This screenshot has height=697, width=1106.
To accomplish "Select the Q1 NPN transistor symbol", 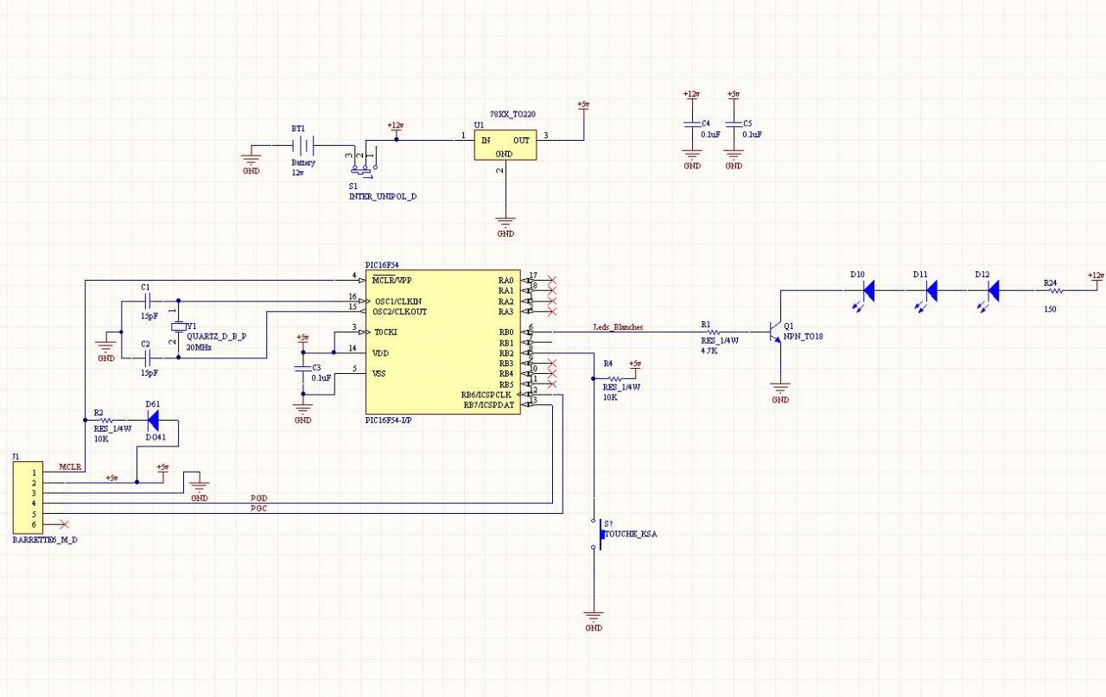I will [x=775, y=333].
